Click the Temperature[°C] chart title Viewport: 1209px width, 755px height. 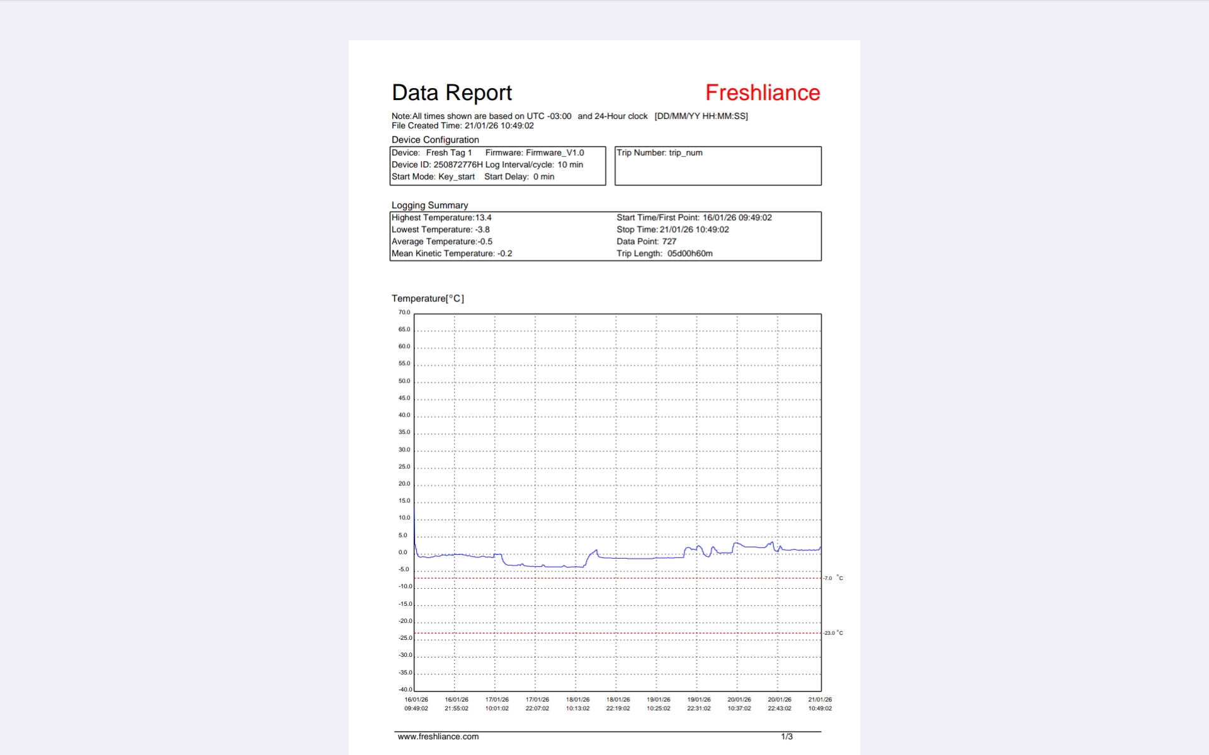click(428, 299)
